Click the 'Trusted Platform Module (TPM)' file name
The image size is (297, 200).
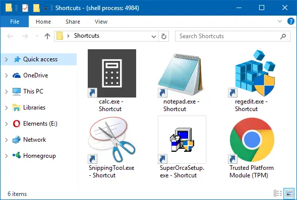252,171
